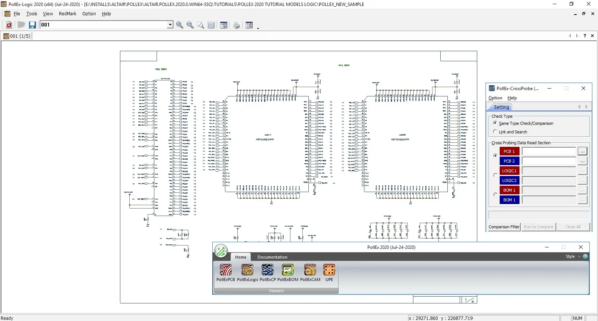
Task: Click the blue PCB 2 color label
Action: (509, 161)
